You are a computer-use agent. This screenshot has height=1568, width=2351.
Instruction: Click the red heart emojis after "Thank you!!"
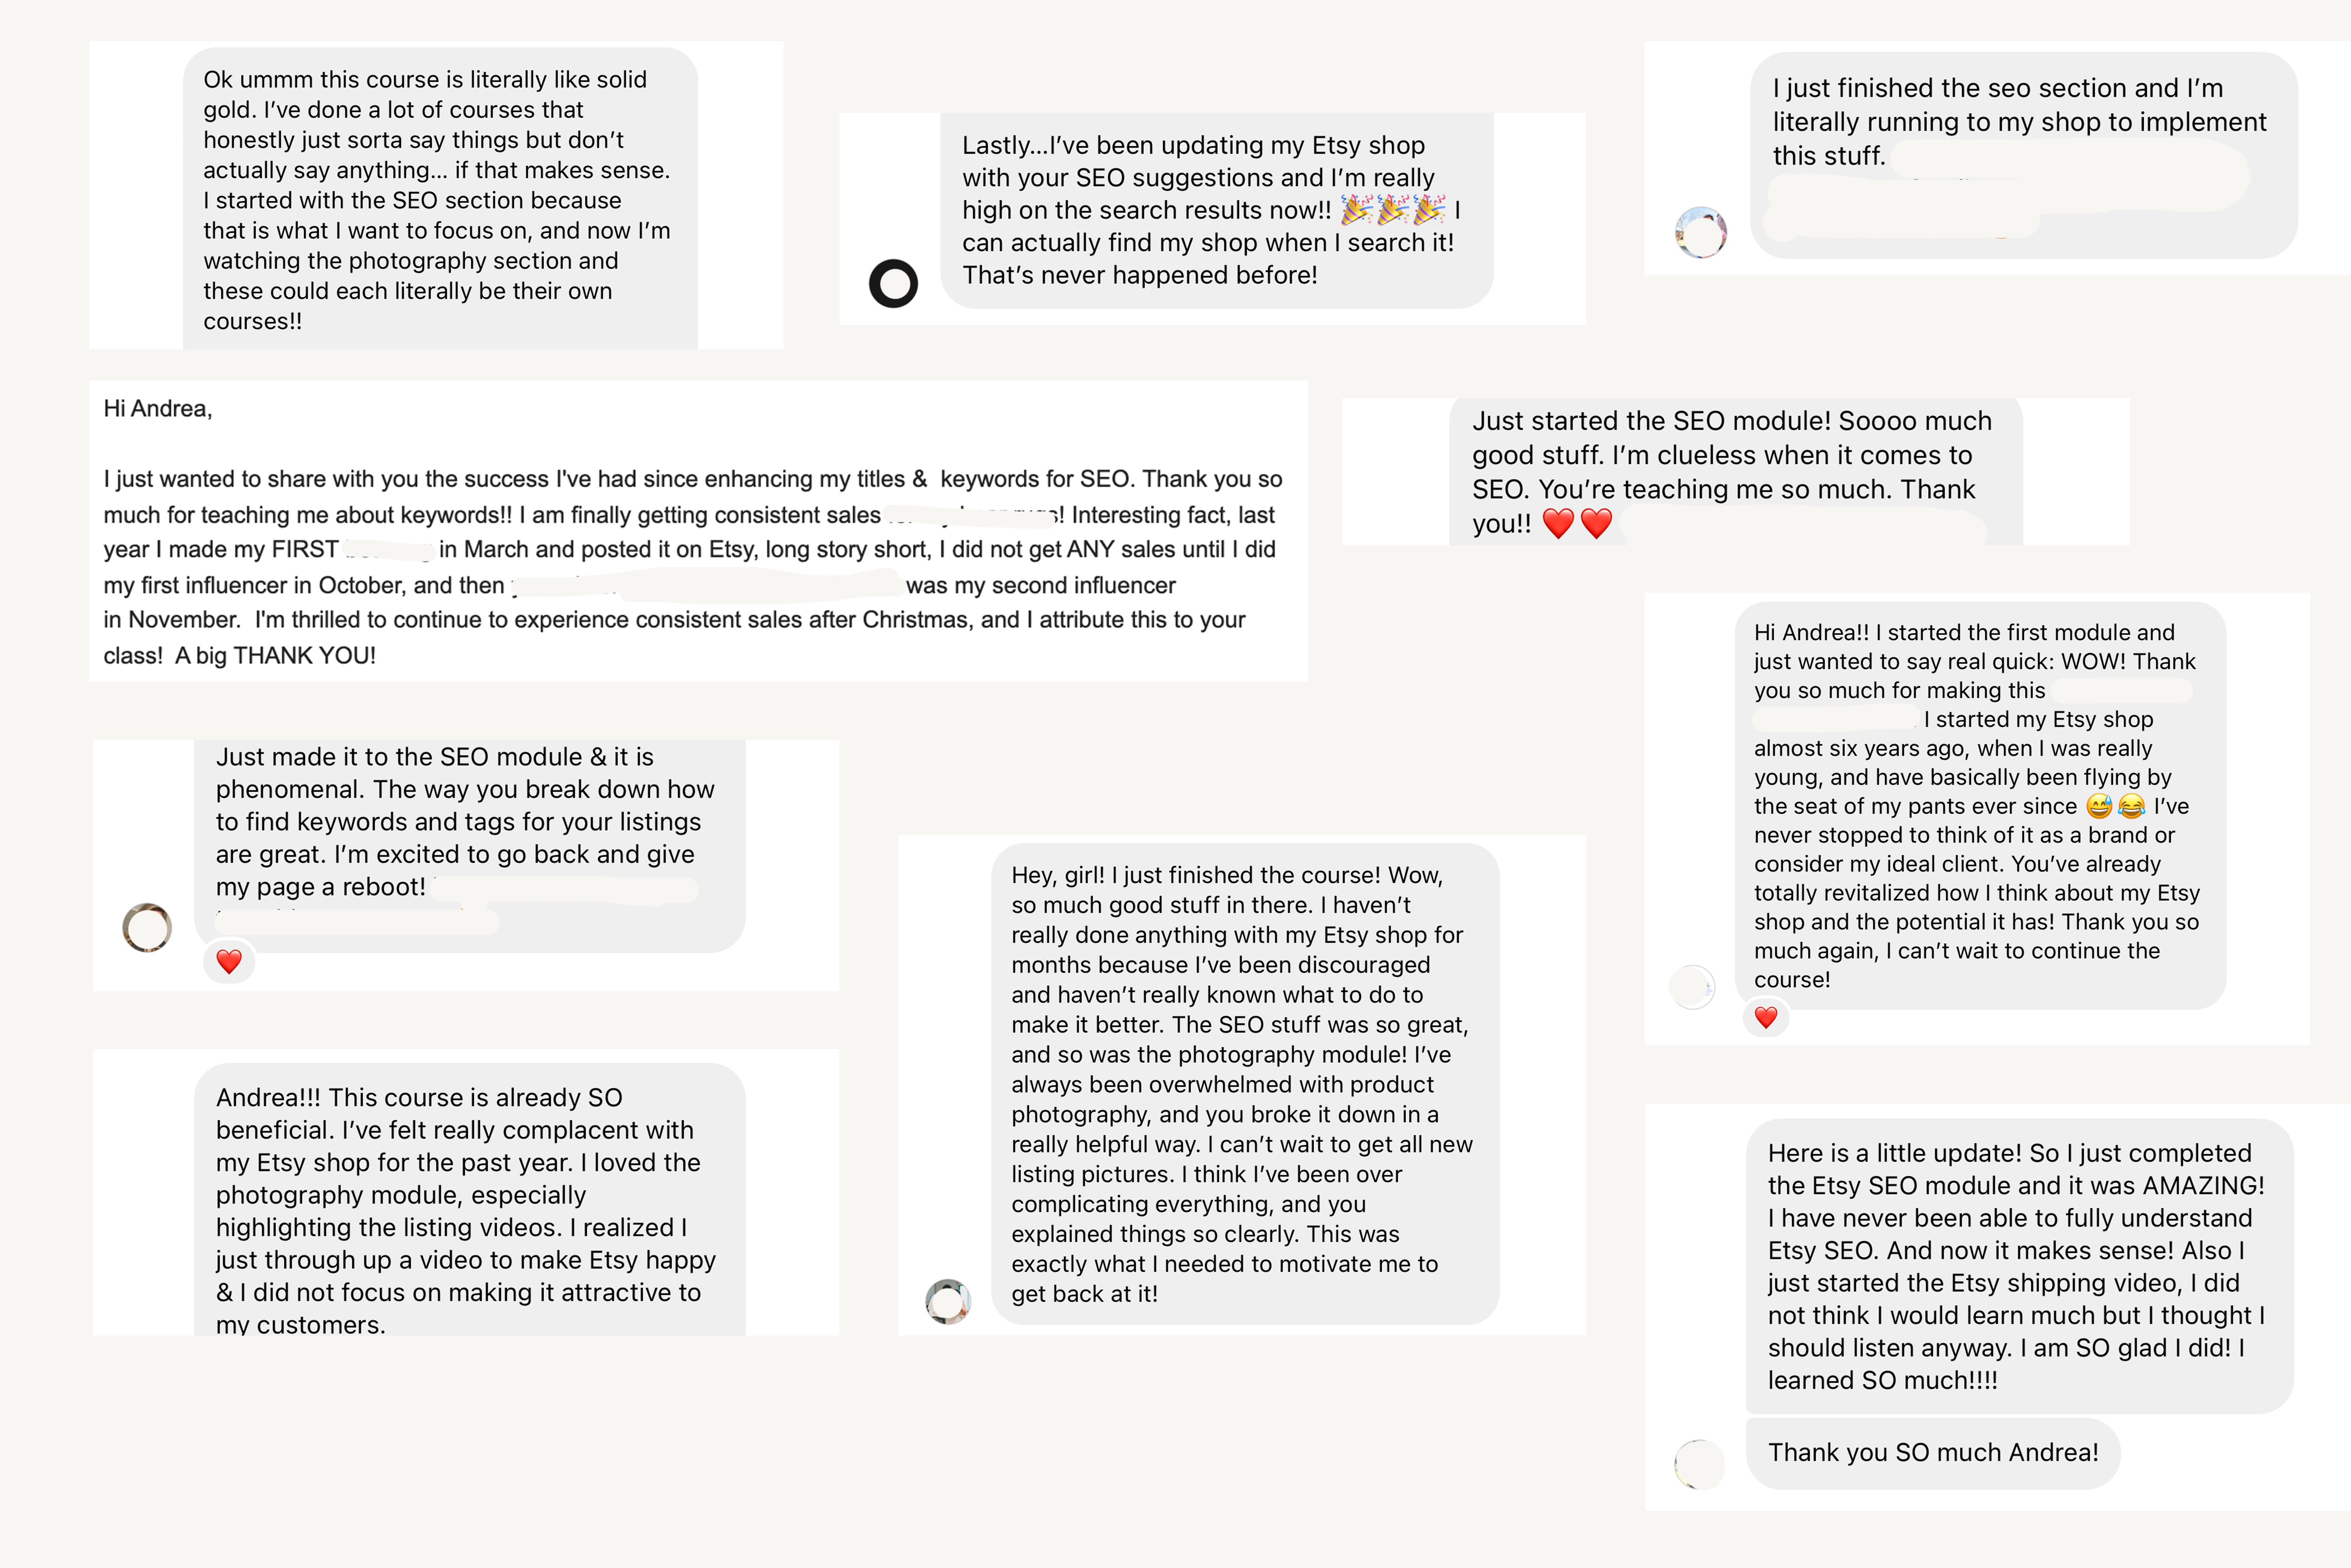1576,523
